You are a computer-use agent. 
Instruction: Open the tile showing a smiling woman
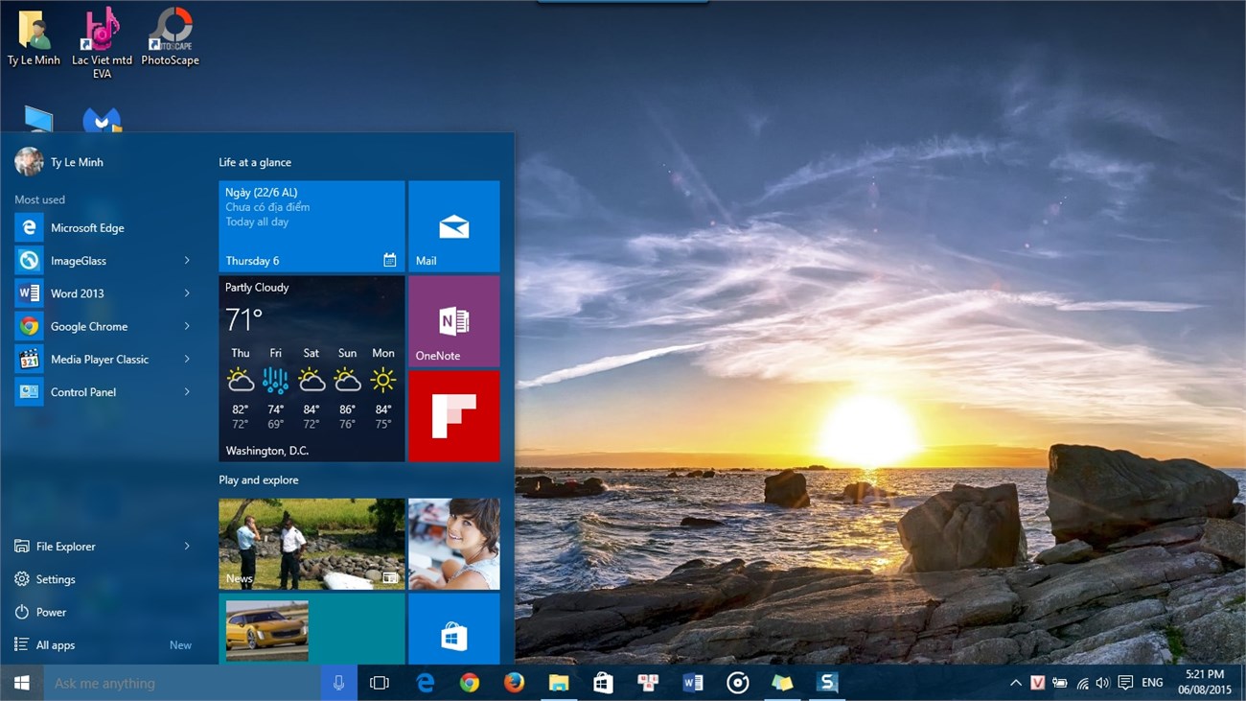[x=454, y=544]
